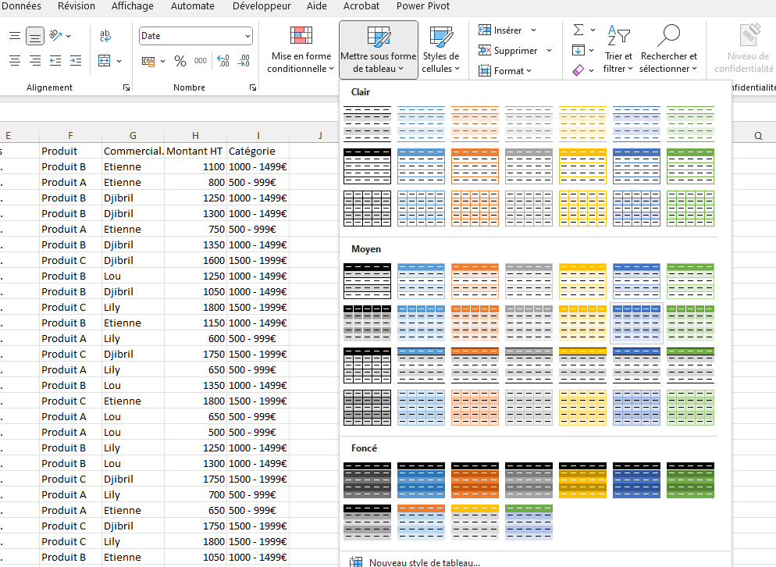Click the Commercial header cell
Image resolution: width=776 pixels, height=567 pixels.
pos(133,151)
